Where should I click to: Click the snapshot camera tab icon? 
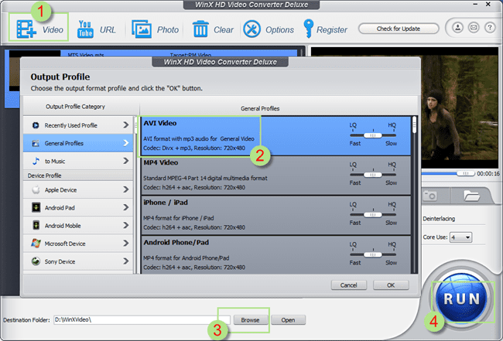429,195
